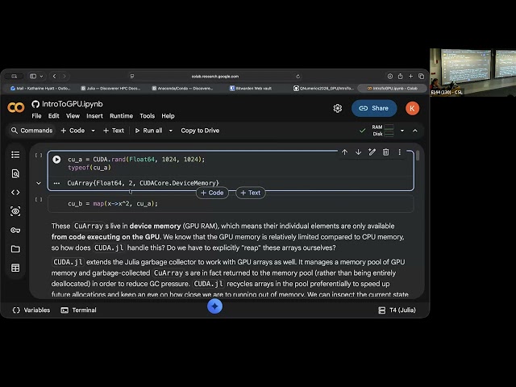The width and height of the screenshot is (516, 387).
Task: Open the Tools menu
Action: [x=147, y=116]
